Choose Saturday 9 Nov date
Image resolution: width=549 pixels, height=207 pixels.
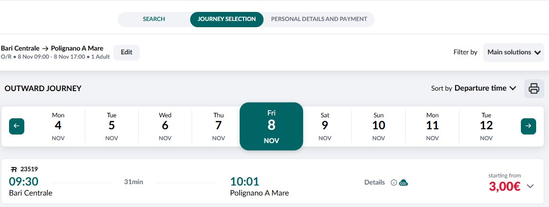tap(325, 126)
